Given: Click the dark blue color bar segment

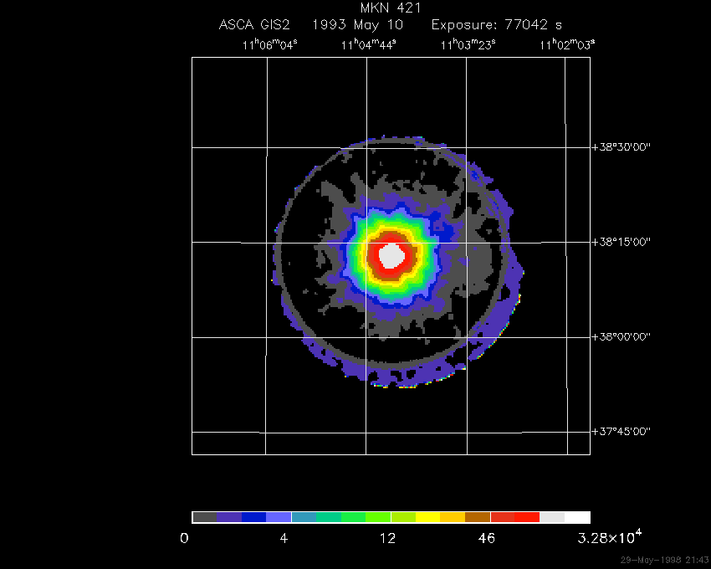Looking at the screenshot, I should tap(254, 517).
